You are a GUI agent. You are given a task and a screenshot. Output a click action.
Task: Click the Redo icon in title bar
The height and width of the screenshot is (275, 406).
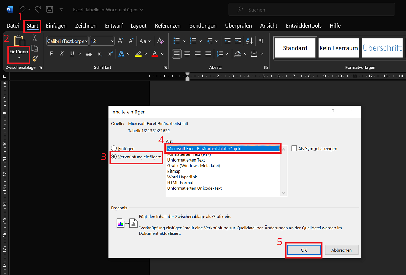click(x=38, y=9)
